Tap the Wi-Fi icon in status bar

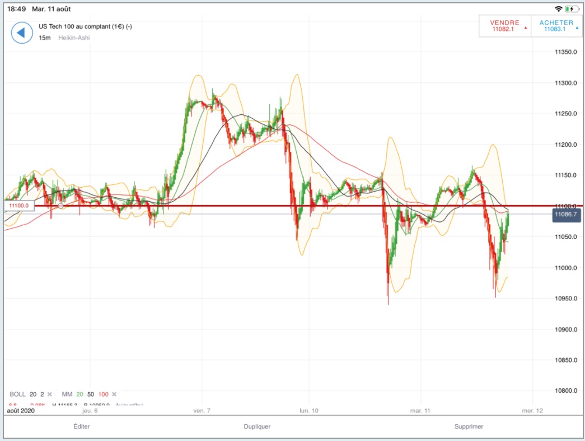(558, 9)
